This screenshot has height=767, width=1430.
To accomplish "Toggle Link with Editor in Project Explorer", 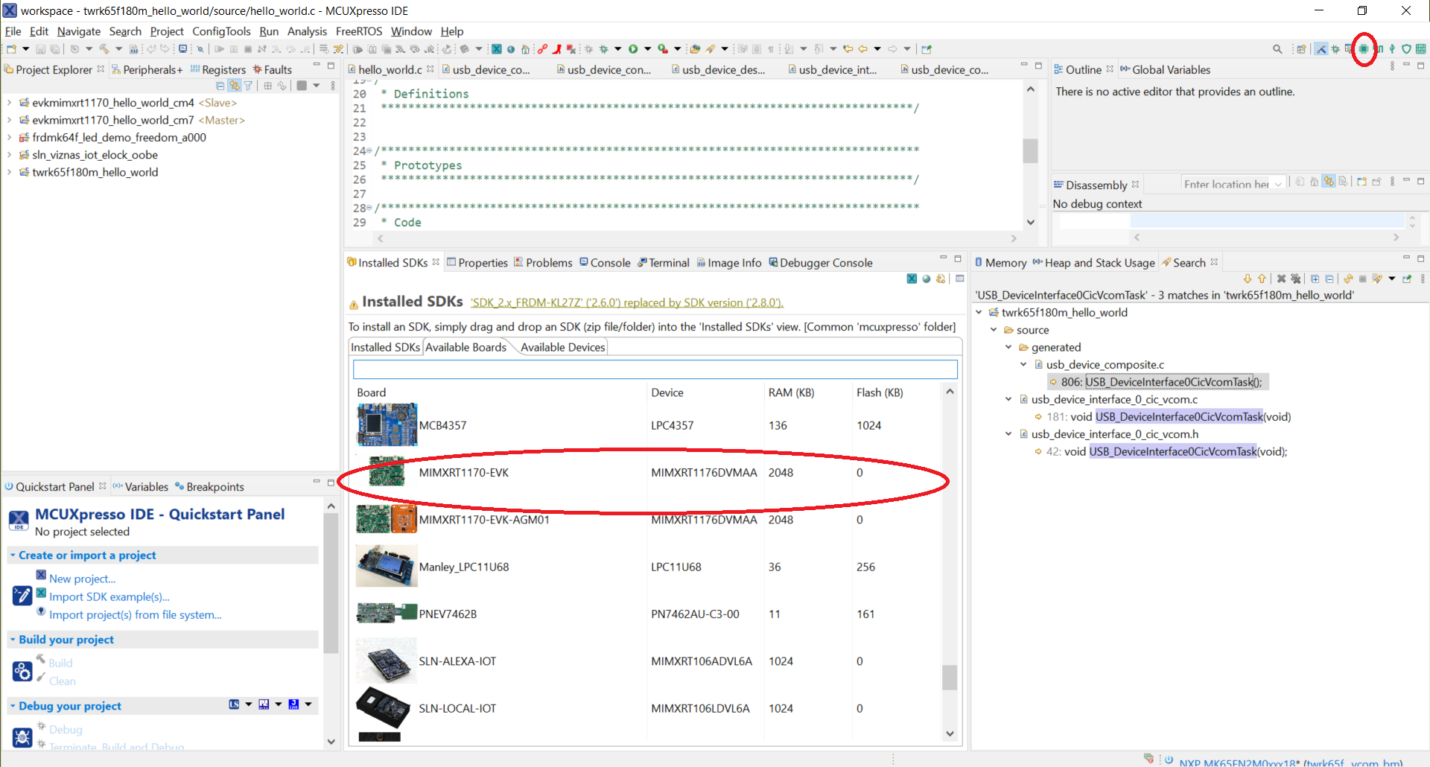I will [235, 86].
